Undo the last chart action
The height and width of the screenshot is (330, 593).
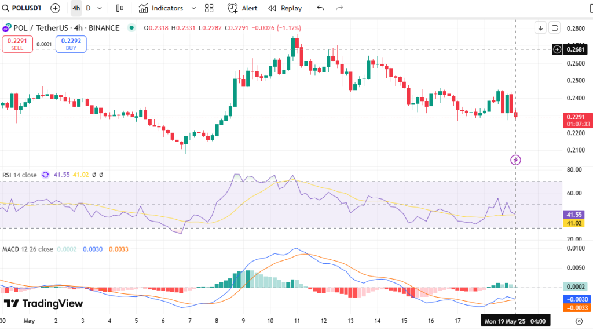click(320, 8)
